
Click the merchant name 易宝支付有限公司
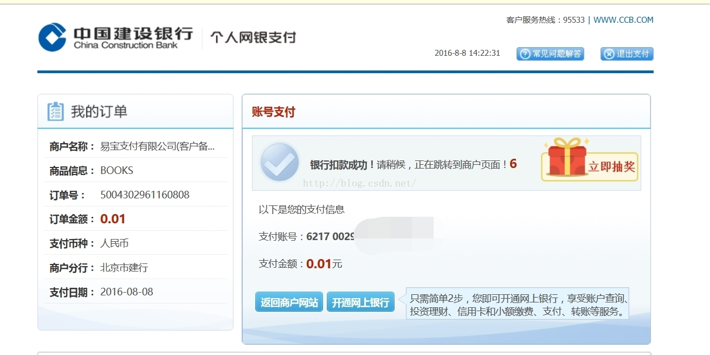click(157, 146)
